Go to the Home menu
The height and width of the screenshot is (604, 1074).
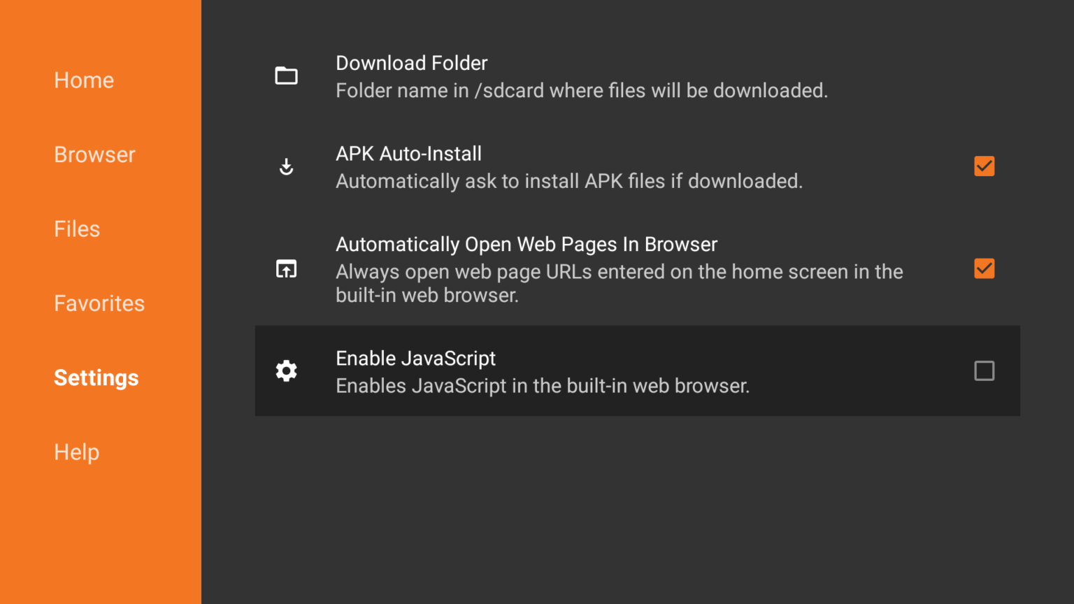[84, 80]
